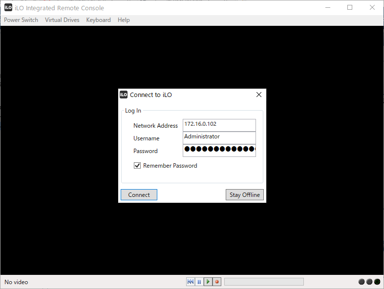The width and height of the screenshot is (384, 289).
Task: Open the Power Switch menu
Action: pyautogui.click(x=21, y=20)
